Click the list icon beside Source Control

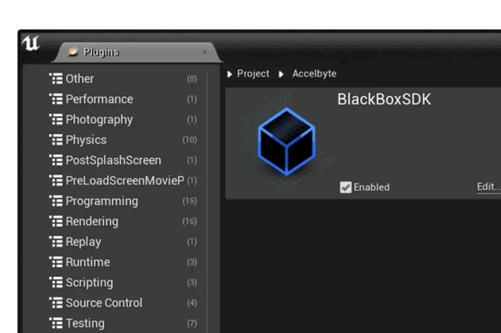[56, 303]
